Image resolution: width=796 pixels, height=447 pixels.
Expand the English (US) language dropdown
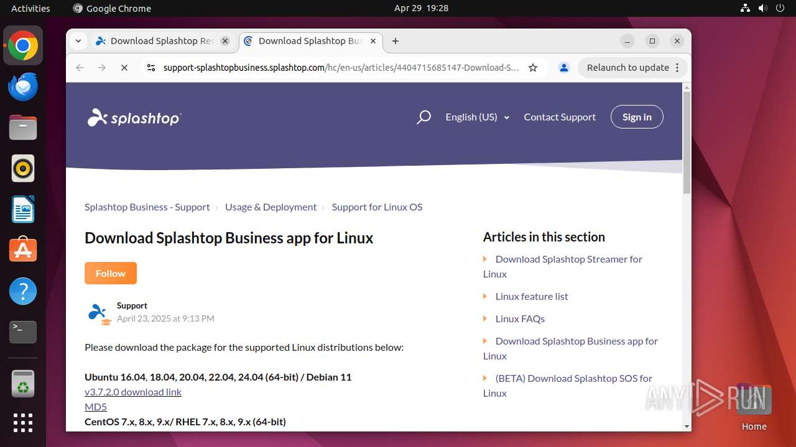coord(478,117)
